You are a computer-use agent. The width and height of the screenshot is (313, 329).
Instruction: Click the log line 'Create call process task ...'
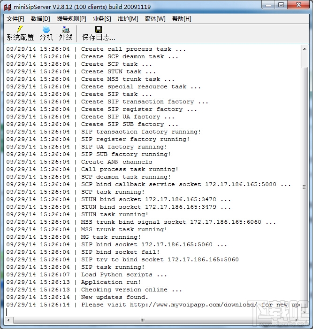click(133, 49)
